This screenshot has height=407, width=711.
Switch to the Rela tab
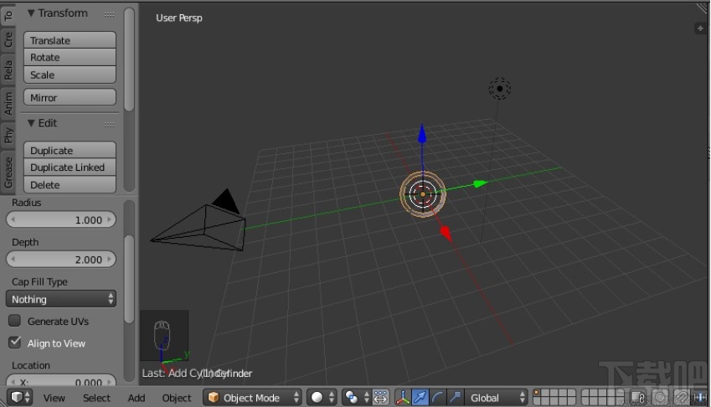pos(8,70)
